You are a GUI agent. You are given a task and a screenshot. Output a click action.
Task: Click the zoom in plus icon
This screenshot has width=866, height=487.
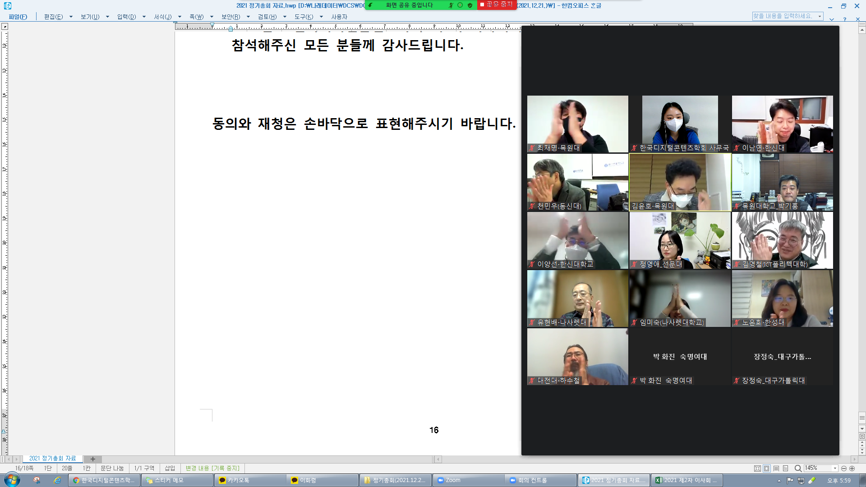click(x=852, y=469)
